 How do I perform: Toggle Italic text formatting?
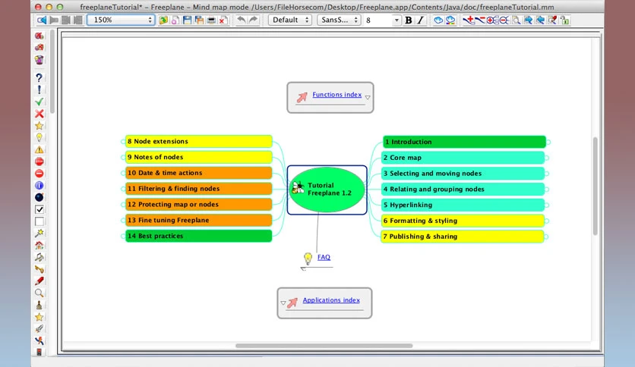click(420, 20)
